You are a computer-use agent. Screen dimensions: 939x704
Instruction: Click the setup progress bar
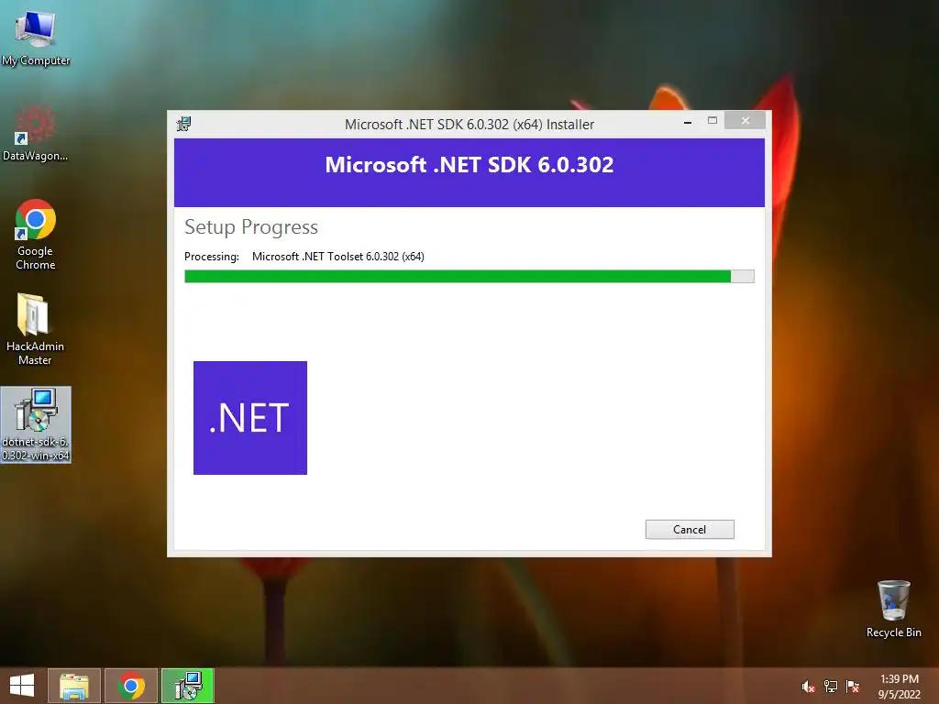(x=469, y=276)
